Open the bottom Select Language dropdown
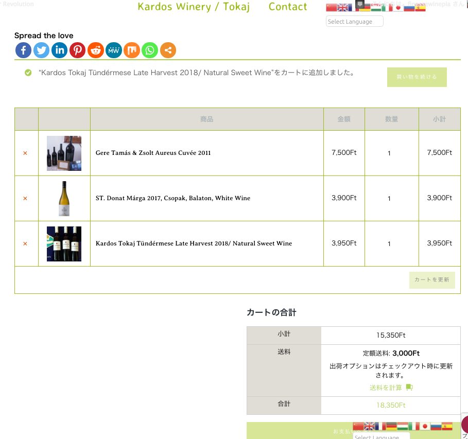 [381, 436]
